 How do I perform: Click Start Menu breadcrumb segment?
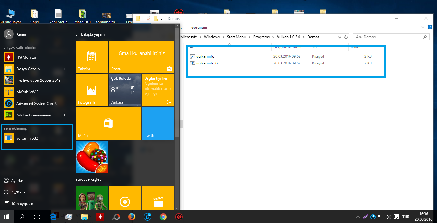click(236, 37)
